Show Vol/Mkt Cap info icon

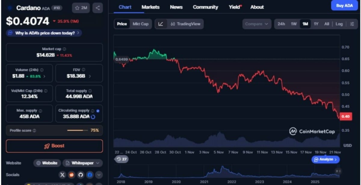[x=46, y=91]
